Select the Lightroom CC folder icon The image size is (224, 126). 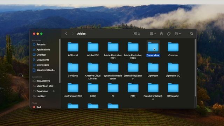pos(173,67)
